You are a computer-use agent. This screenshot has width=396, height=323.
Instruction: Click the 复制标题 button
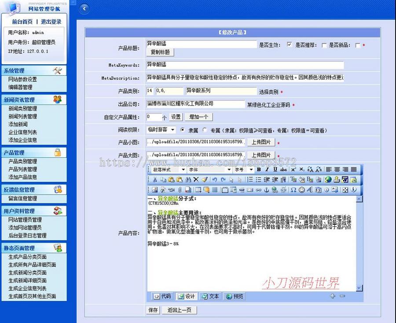[x=160, y=52]
